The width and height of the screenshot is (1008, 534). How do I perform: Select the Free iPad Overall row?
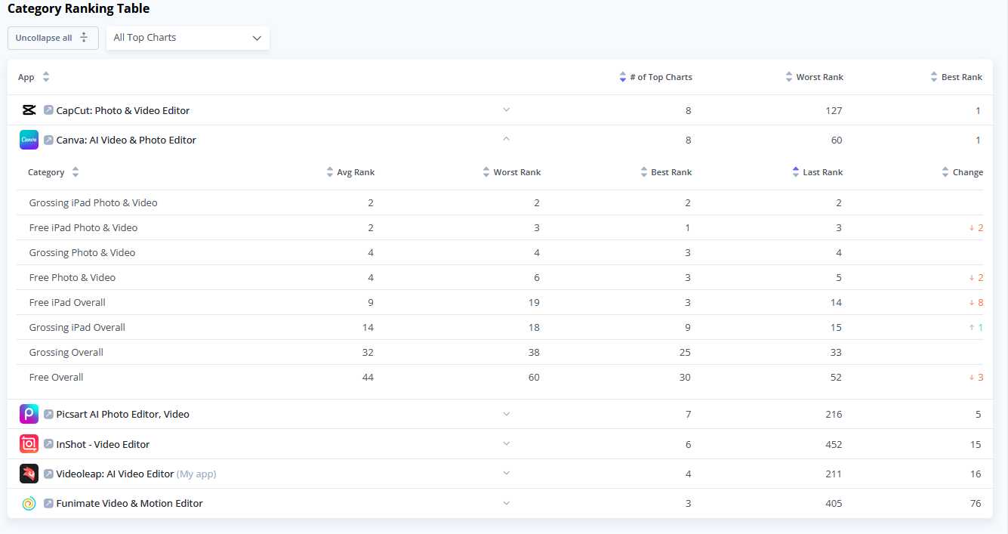coord(506,302)
